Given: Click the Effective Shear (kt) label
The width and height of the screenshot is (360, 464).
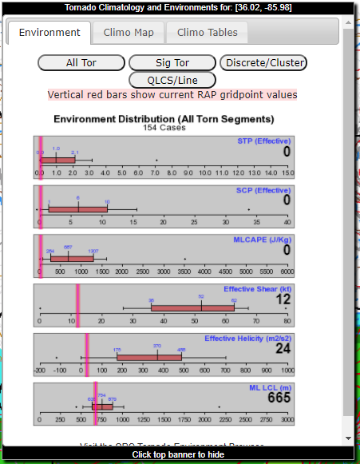Looking at the screenshot, I should tap(257, 289).
